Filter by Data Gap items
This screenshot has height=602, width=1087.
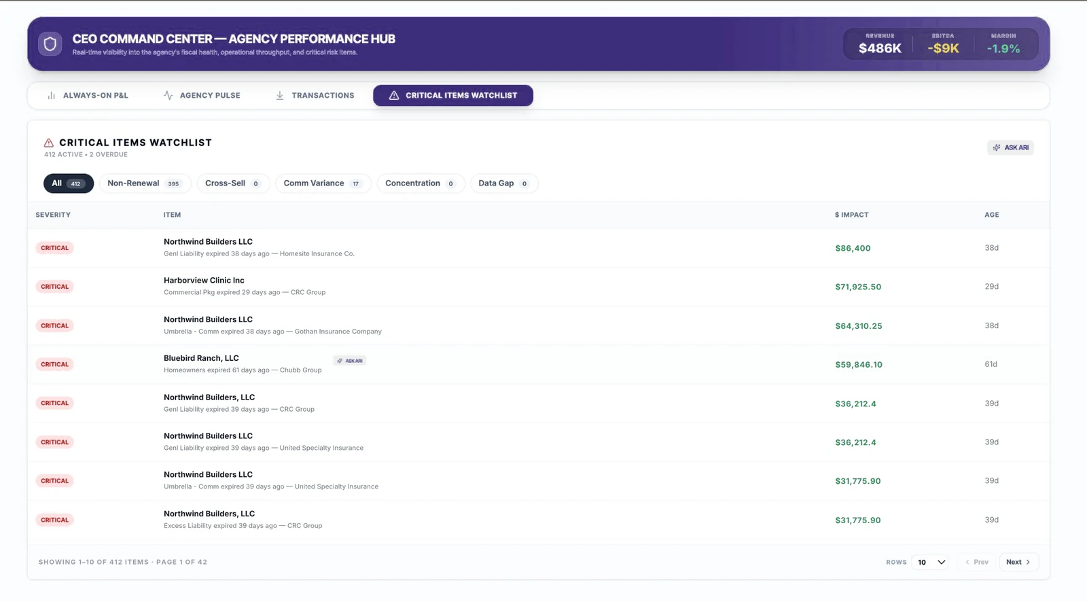[x=504, y=183]
